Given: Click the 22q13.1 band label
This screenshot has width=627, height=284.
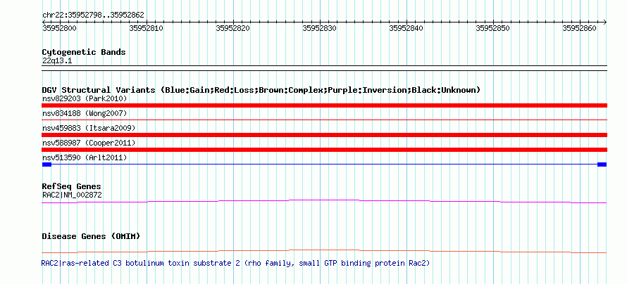Looking at the screenshot, I should 57,61.
